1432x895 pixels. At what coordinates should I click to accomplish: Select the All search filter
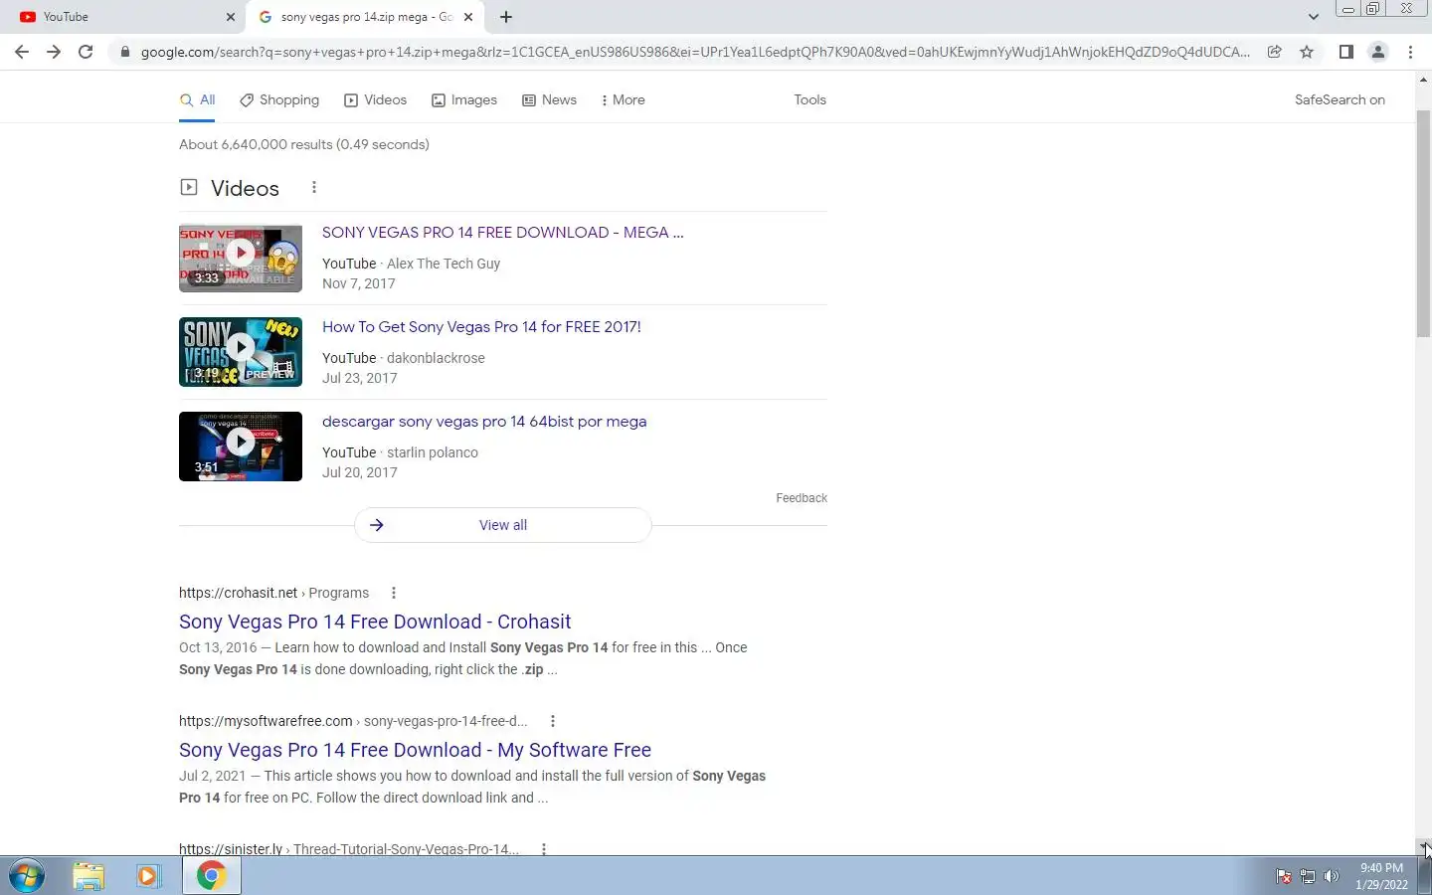coord(197,99)
